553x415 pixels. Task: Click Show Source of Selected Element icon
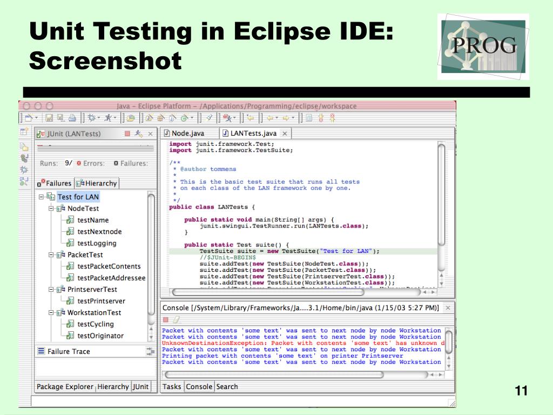point(309,118)
